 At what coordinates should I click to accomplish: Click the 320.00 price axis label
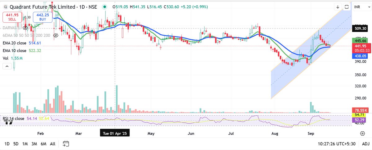[360, 86]
